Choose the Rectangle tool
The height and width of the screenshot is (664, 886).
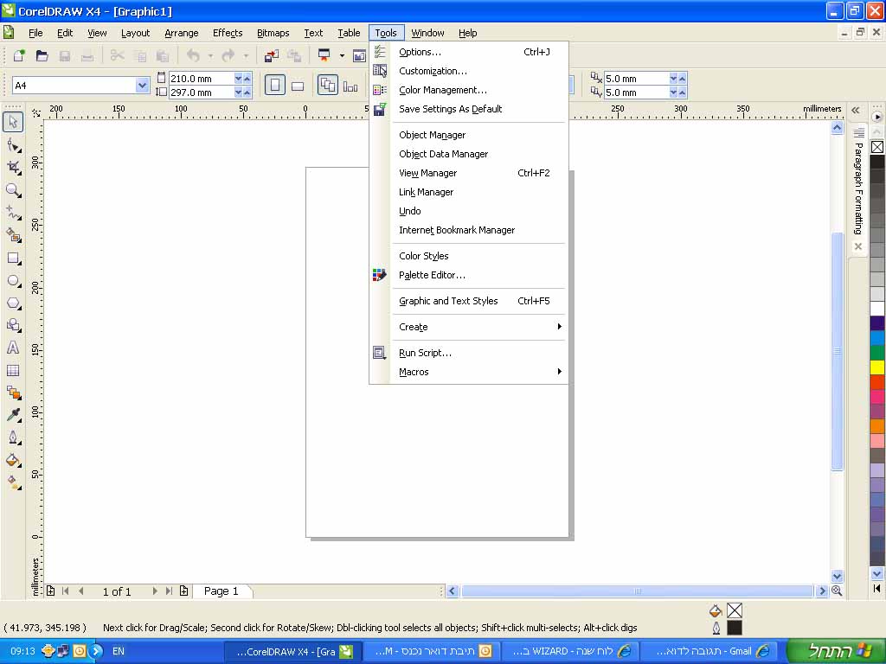[x=13, y=258]
